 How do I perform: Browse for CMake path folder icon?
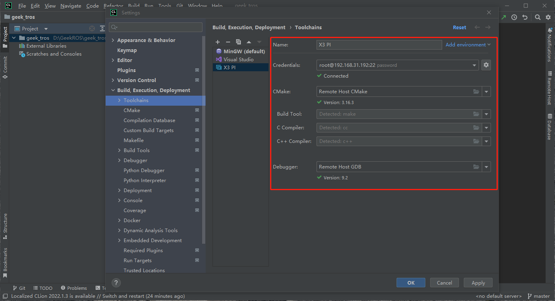tap(476, 92)
